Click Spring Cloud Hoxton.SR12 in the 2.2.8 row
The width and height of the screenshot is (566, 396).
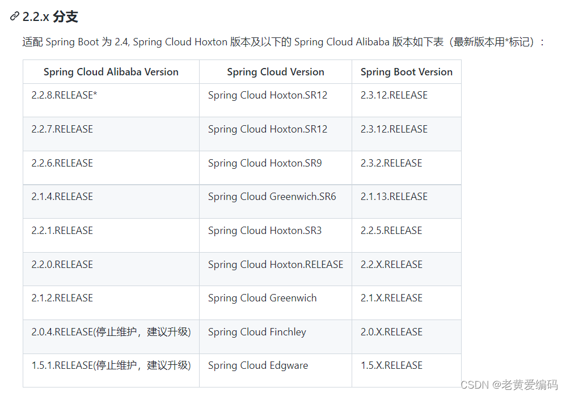click(276, 100)
